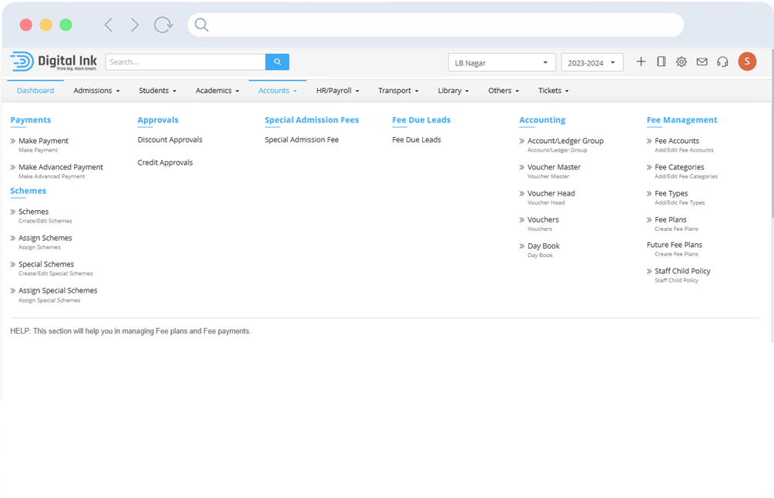The width and height of the screenshot is (774, 498).
Task: Open the contacts directory icon
Action: pos(662,62)
